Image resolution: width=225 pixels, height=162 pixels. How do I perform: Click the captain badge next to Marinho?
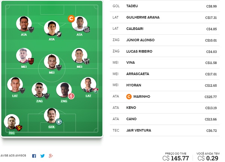[129, 97]
